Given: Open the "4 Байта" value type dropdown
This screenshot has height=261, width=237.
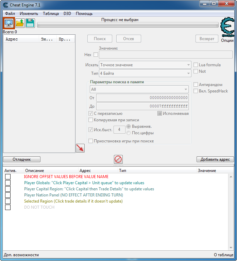Looking at the screenshot, I should tap(145, 73).
